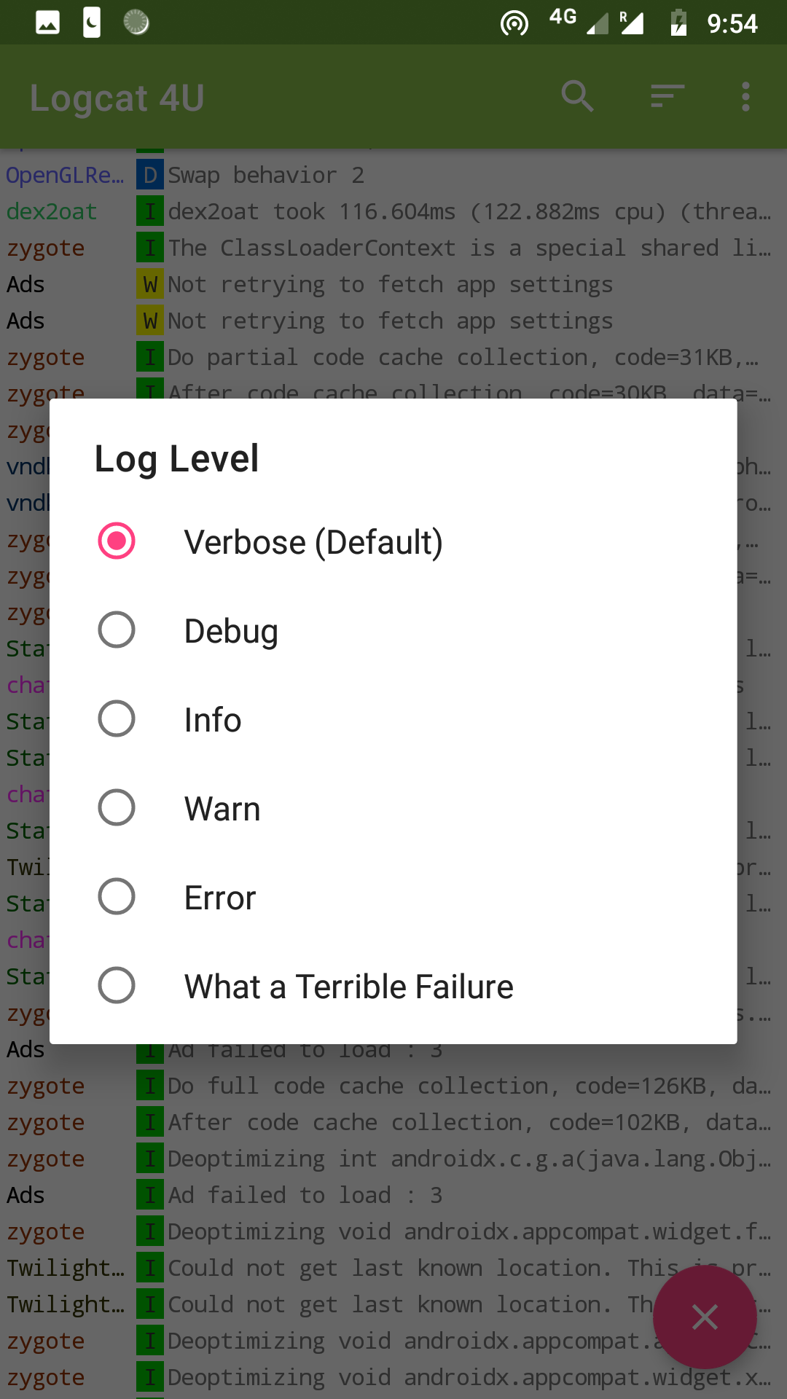787x1399 pixels.
Task: Open the "Swap behavior 2" log entry
Action: click(x=266, y=175)
